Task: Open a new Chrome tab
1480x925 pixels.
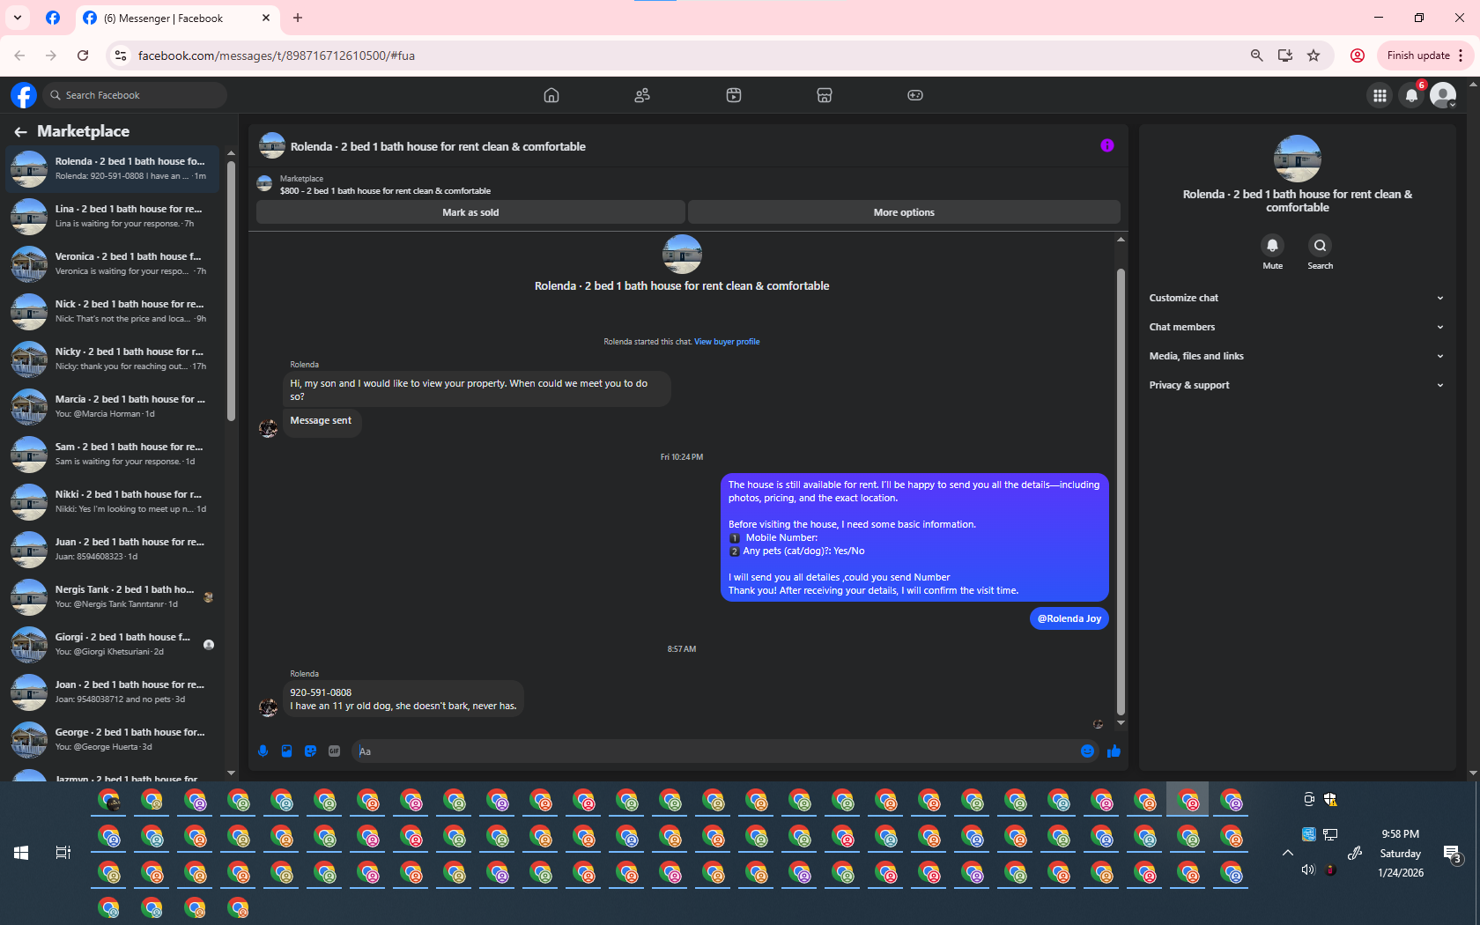Action: (x=298, y=18)
